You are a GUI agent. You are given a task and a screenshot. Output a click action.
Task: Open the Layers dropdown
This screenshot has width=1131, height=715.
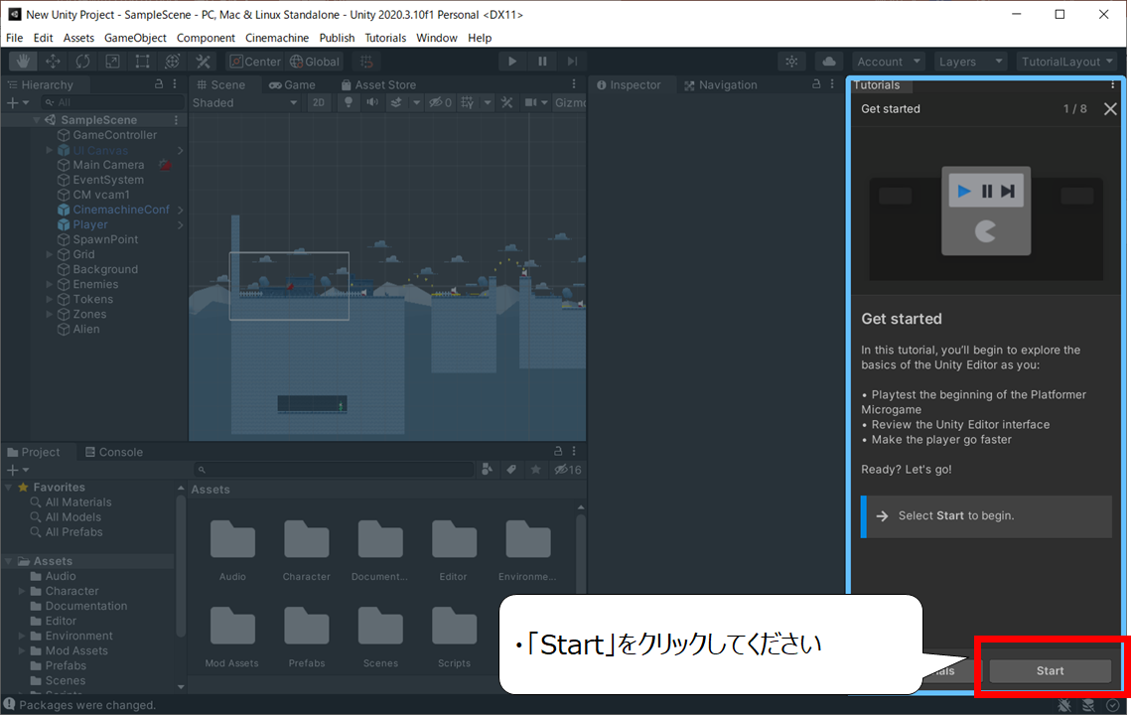[970, 62]
